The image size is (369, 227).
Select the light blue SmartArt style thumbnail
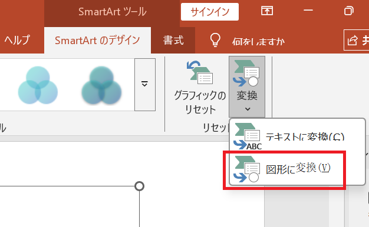[38, 85]
